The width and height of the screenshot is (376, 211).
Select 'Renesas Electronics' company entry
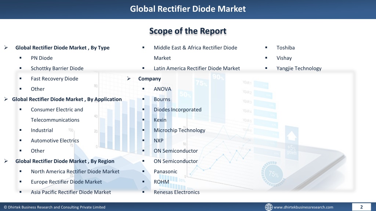(x=177, y=192)
